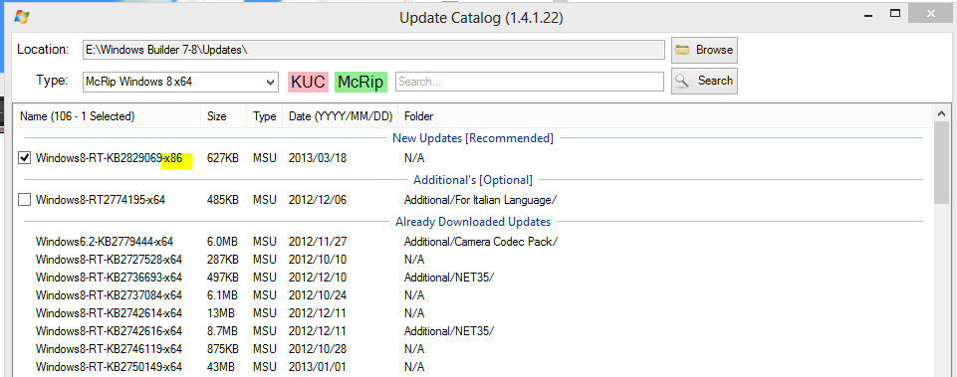This screenshot has width=957, height=377.
Task: Click the Location path field
Action: [373, 50]
